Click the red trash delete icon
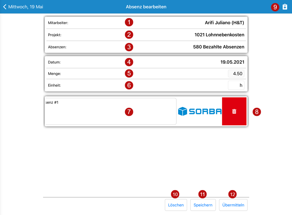 (x=234, y=111)
